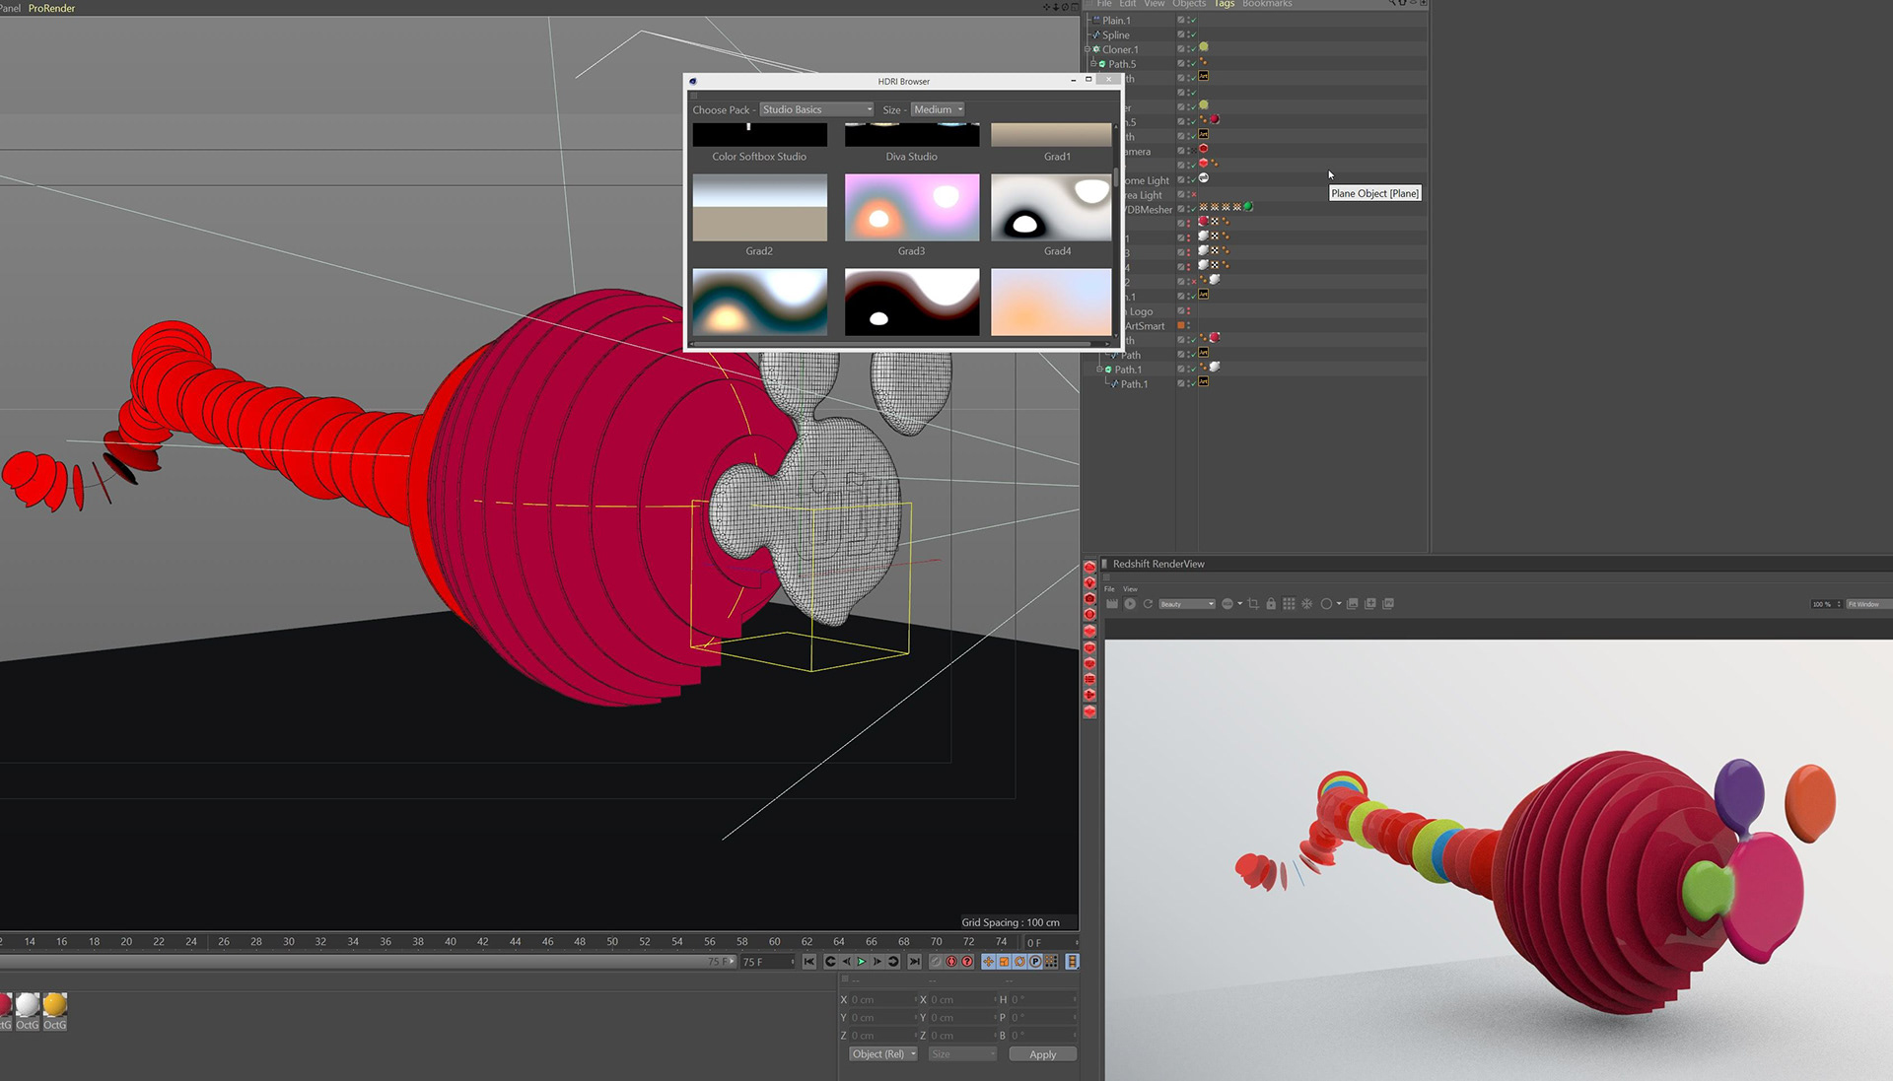Select the Grad3 HDRI thumbnail

tap(911, 208)
